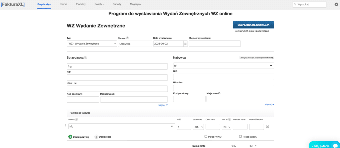Click the Wyszukaj search field

311,4
